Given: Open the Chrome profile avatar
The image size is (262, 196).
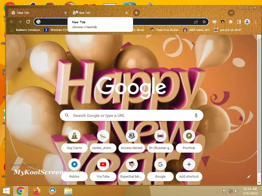Looking at the screenshot, I should [247, 22].
